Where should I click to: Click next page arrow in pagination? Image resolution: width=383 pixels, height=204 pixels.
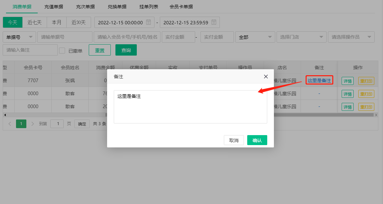pos(33,124)
